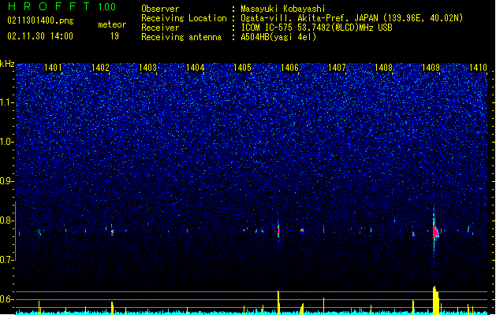
Task: Click the 0.9 kHz axis label
Action: click(x=7, y=181)
